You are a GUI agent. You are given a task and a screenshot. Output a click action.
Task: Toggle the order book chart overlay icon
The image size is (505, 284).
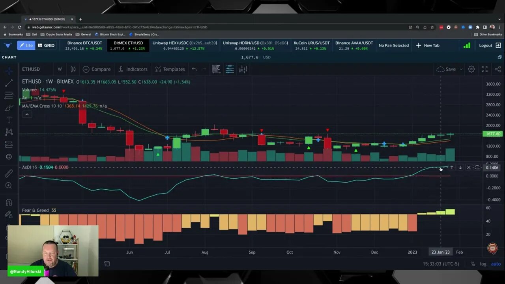[216, 69]
